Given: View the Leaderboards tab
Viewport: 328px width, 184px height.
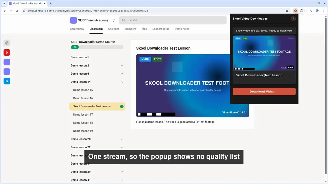Looking at the screenshot, I should (161, 29).
